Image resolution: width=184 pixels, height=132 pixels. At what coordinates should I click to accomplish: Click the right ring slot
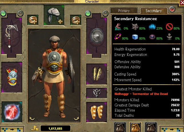[x=76, y=20]
